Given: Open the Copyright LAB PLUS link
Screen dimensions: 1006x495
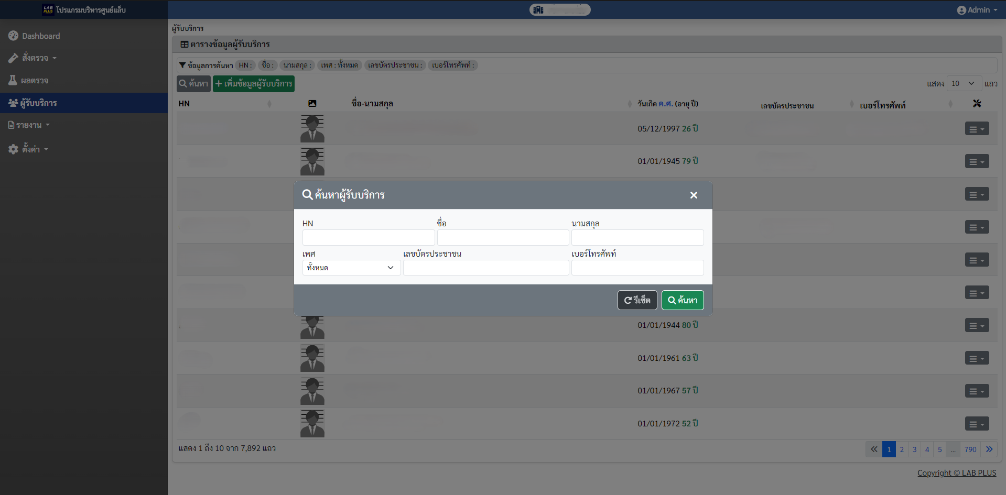Looking at the screenshot, I should click(x=956, y=473).
